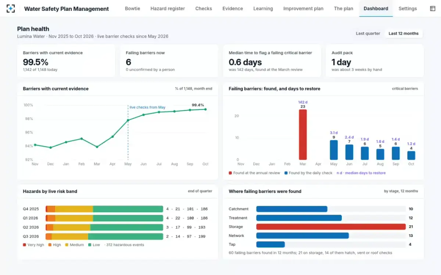This screenshot has height=275, width=441.
Task: Go to the Hazard register tab
Action: click(x=168, y=8)
